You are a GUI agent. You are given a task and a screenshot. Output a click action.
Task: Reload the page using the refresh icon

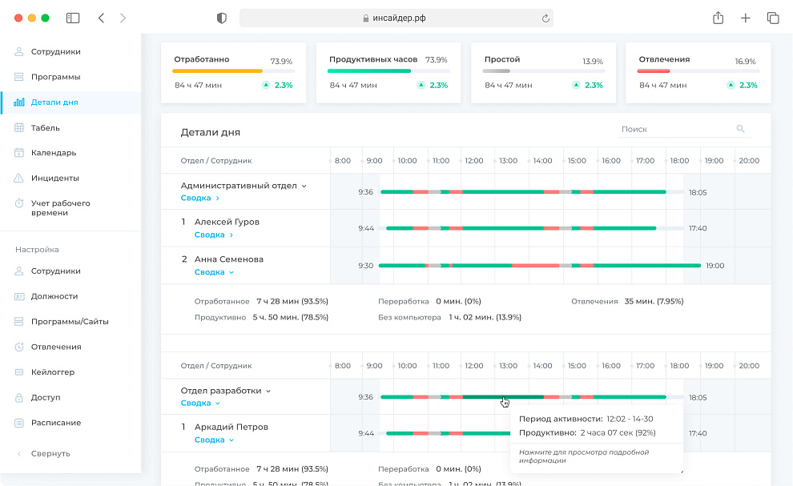point(545,18)
